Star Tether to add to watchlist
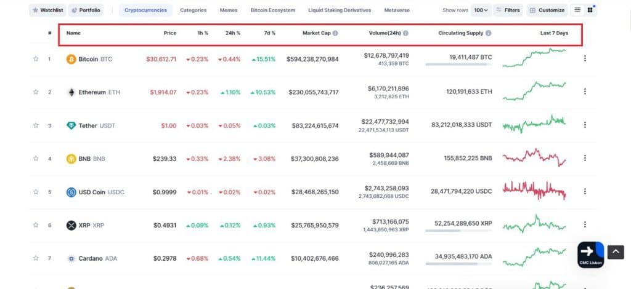This screenshot has width=631, height=289. tap(36, 125)
